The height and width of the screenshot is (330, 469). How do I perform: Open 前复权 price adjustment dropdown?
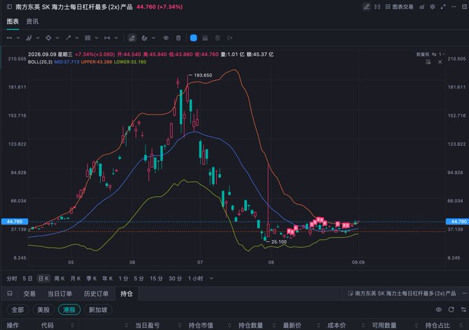tap(426, 55)
